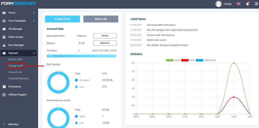Viewport: 259px width, 128px height.
Task: Select Change Tariff in Payment submenu
Action: pos(16,66)
